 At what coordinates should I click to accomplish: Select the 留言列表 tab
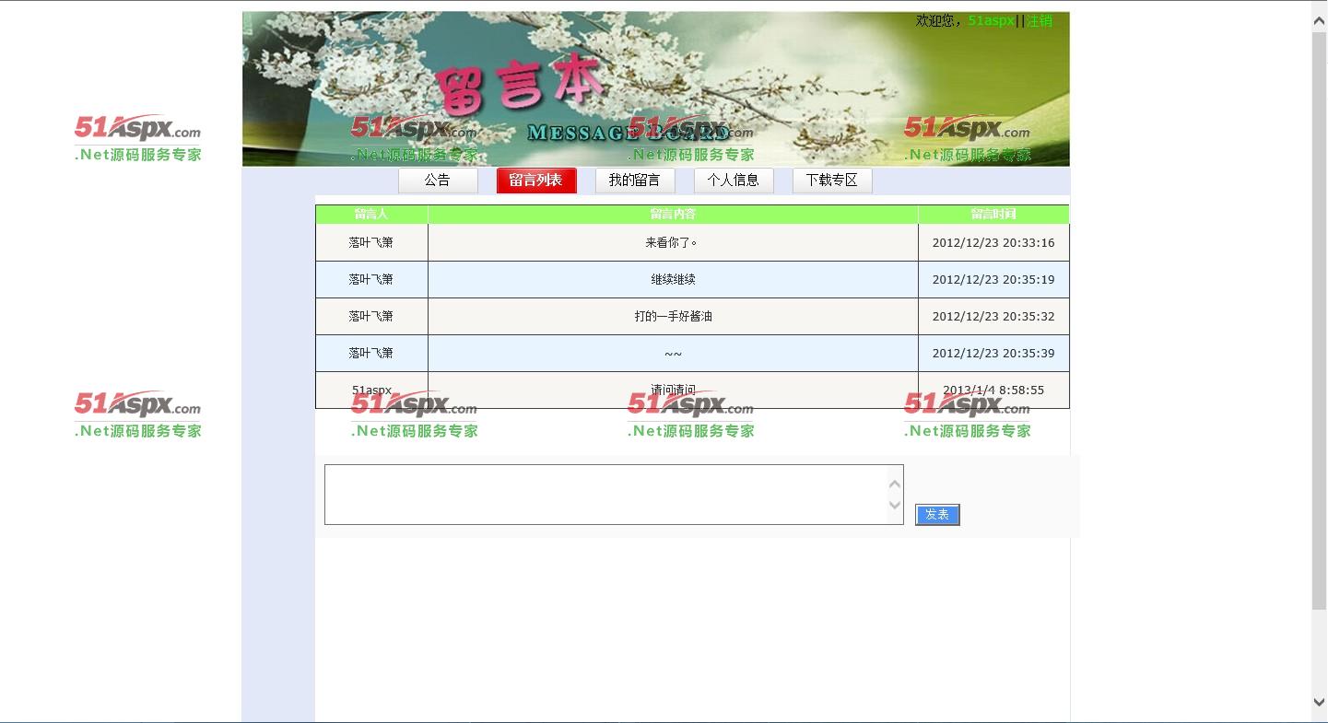click(x=536, y=181)
